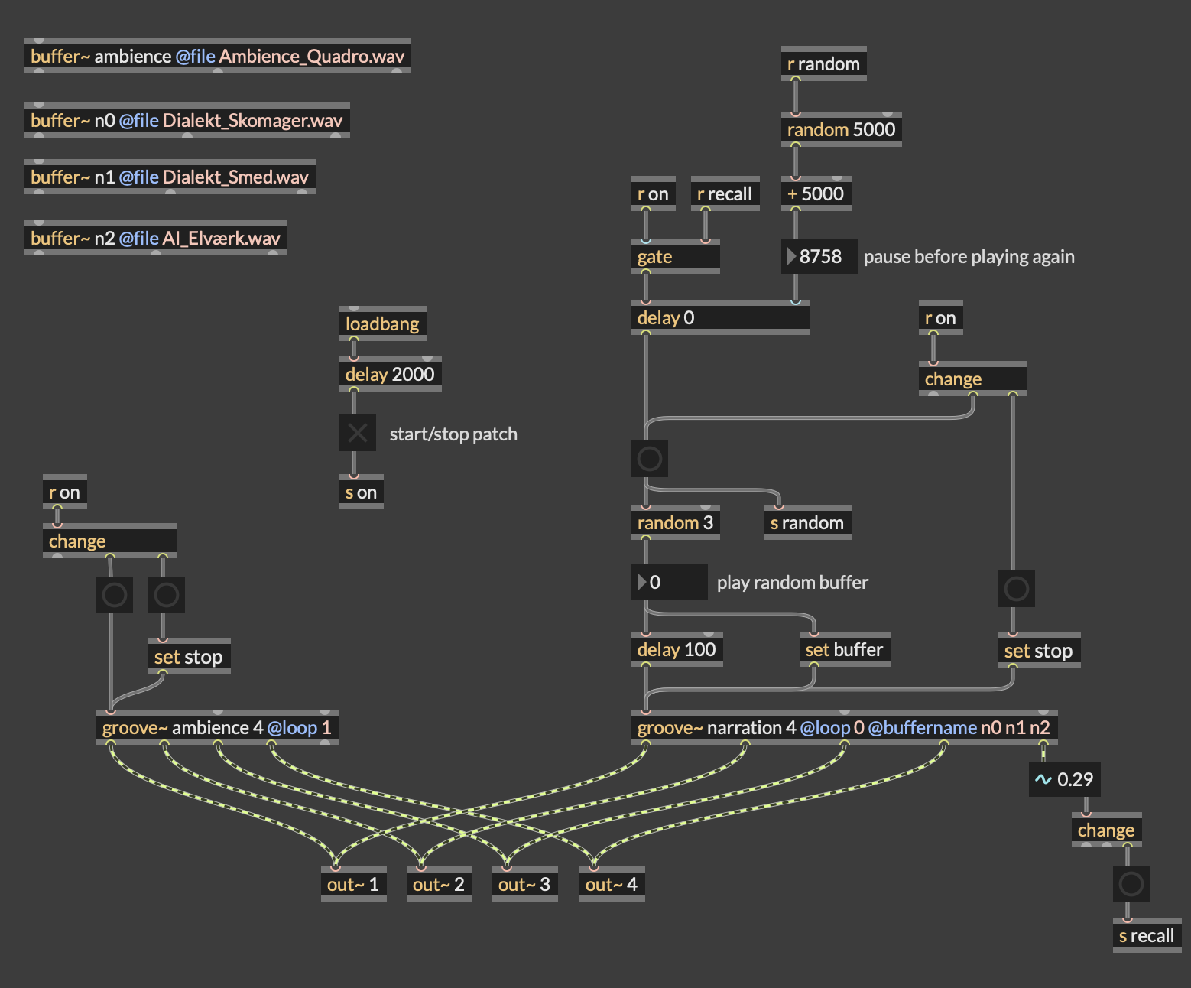1191x988 pixels.
Task: Click the 8758 number box
Action: 819,257
